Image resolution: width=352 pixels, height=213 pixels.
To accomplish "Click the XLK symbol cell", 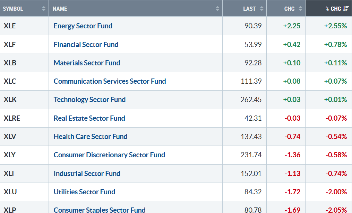I will pos(10,100).
